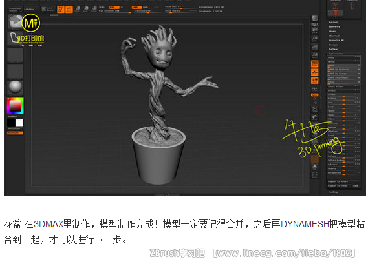
Task: Click the Mirror deformation button
Action: pos(343,61)
